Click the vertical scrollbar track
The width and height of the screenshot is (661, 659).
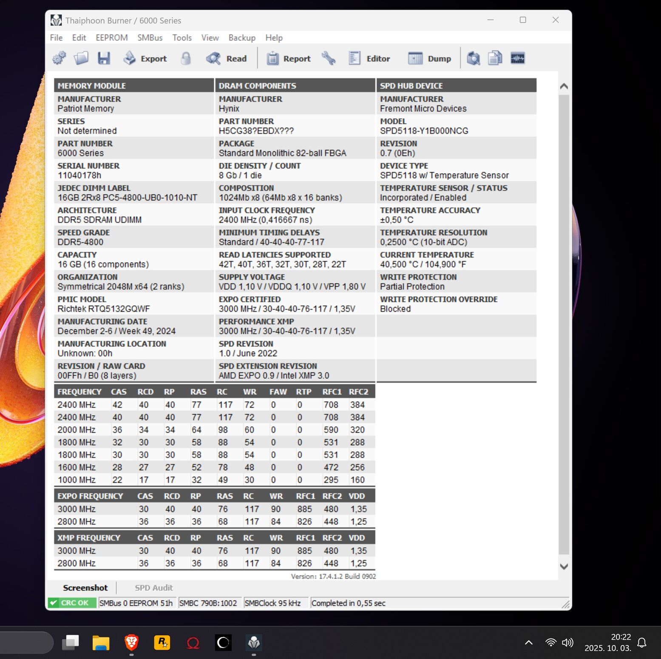pos(564,325)
